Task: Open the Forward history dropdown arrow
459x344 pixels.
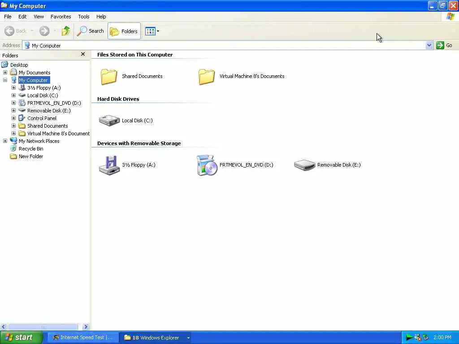Action: [x=55, y=31]
